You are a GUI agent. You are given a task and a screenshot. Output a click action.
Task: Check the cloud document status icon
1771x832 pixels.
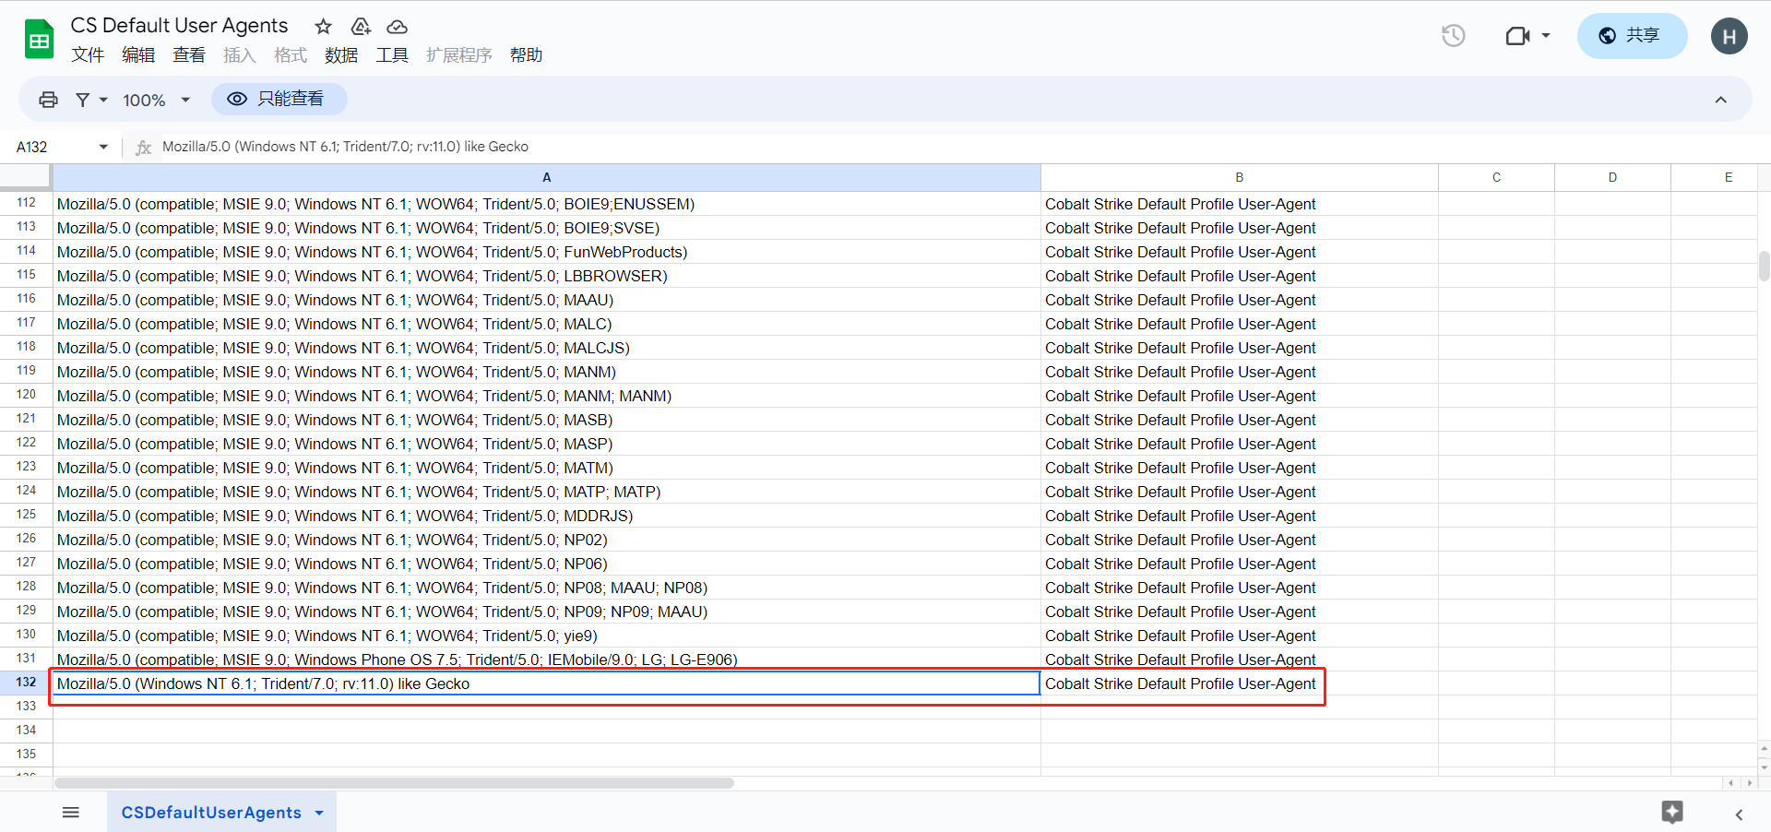pos(397,27)
